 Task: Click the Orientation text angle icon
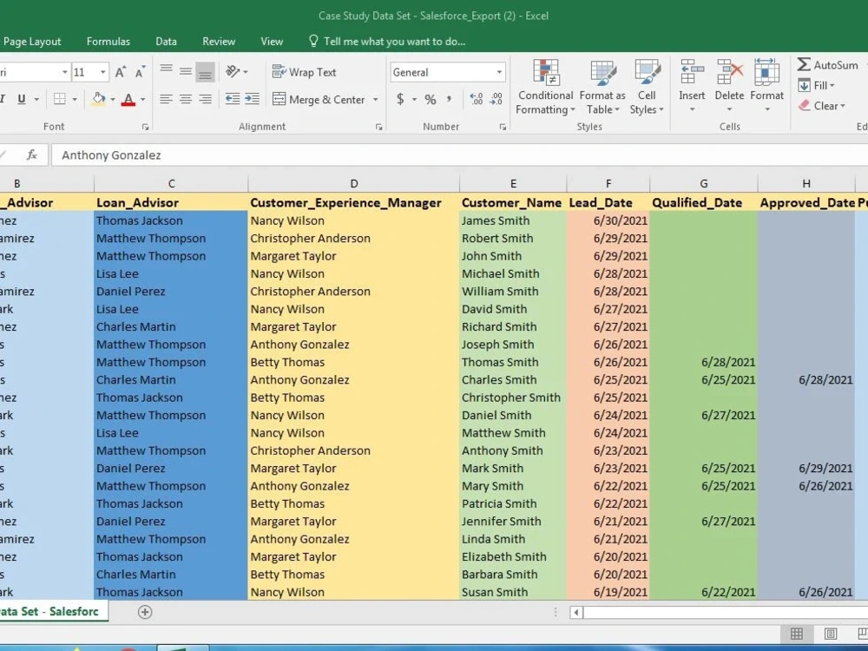pyautogui.click(x=233, y=71)
